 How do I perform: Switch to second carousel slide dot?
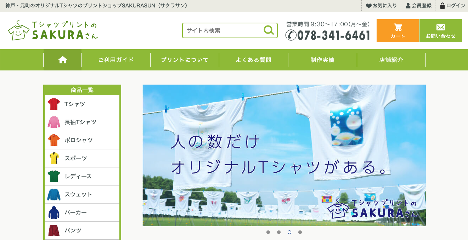click(279, 232)
